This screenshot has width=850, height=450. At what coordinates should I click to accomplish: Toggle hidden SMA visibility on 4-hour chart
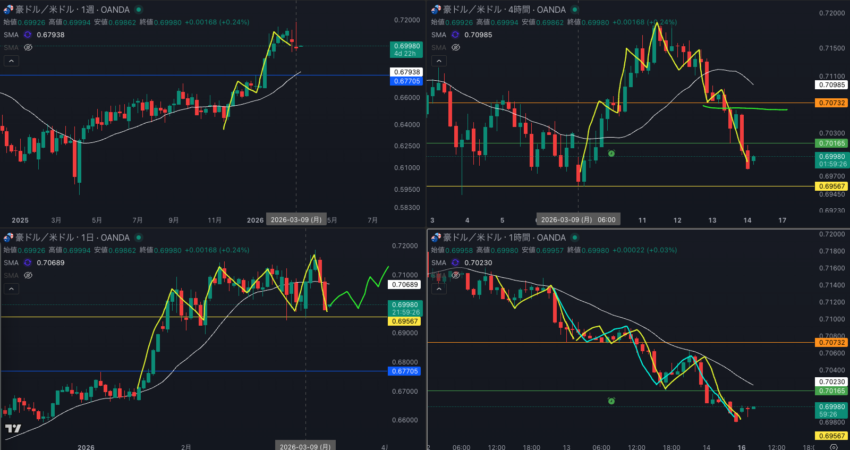(455, 47)
